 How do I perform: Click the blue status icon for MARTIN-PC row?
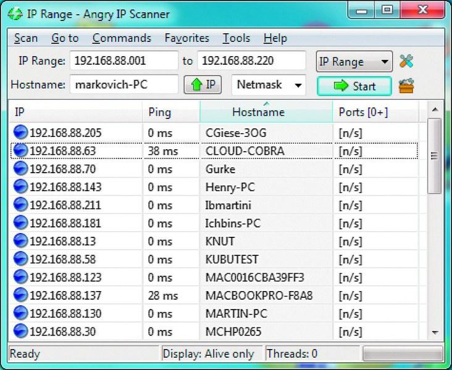pos(20,313)
